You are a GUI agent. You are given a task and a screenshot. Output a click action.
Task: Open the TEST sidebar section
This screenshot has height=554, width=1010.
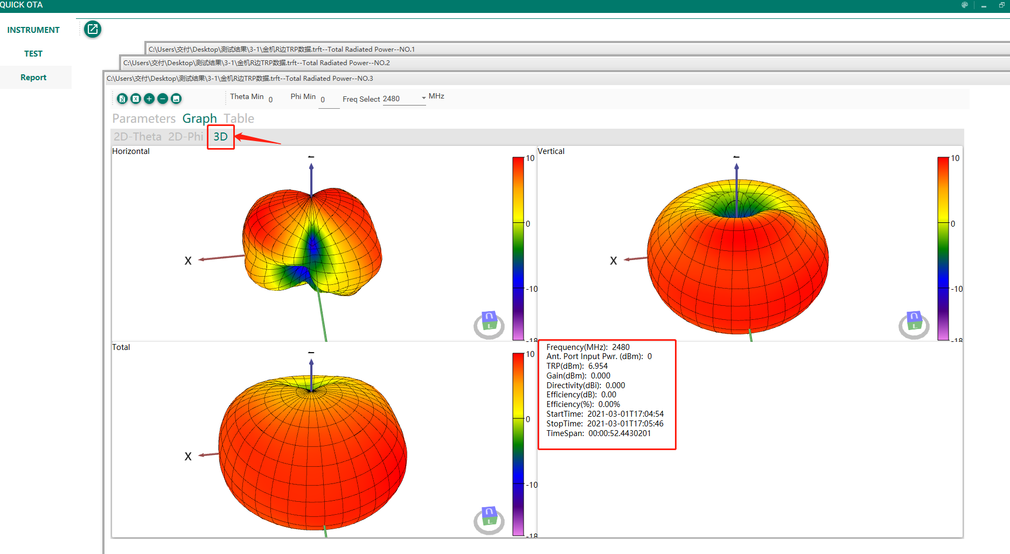33,54
